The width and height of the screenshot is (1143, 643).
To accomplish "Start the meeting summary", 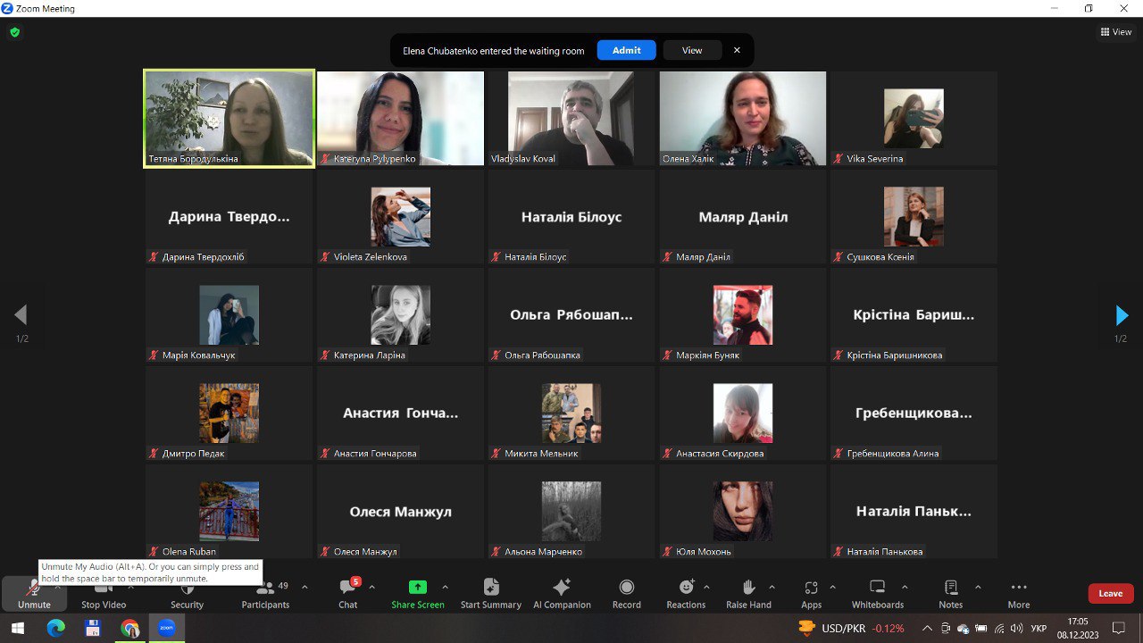I will [490, 594].
